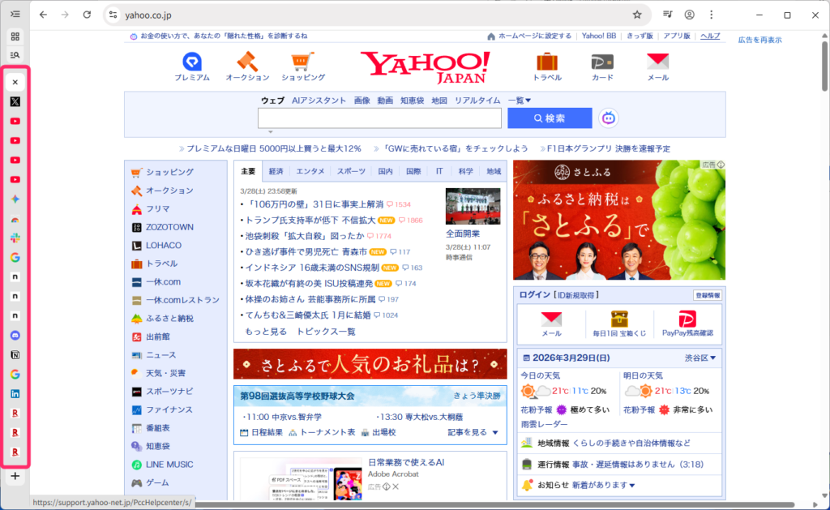Image resolution: width=830 pixels, height=510 pixels.
Task: Click the Yahoo search text input field
Action: (379, 118)
